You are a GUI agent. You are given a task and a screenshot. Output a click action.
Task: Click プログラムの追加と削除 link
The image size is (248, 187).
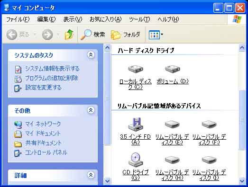click(x=52, y=78)
